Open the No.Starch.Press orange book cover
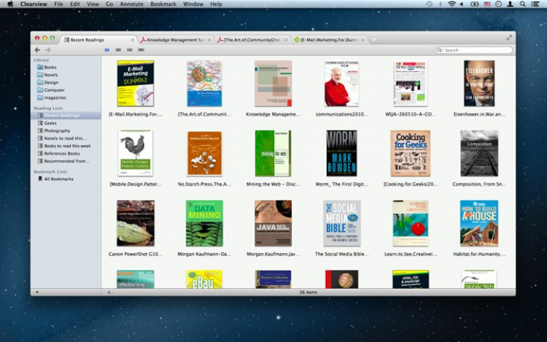 coord(204,153)
